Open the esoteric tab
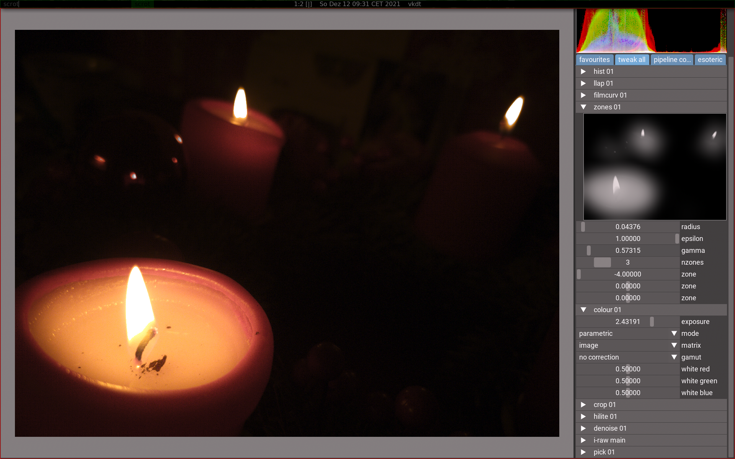 tap(710, 60)
